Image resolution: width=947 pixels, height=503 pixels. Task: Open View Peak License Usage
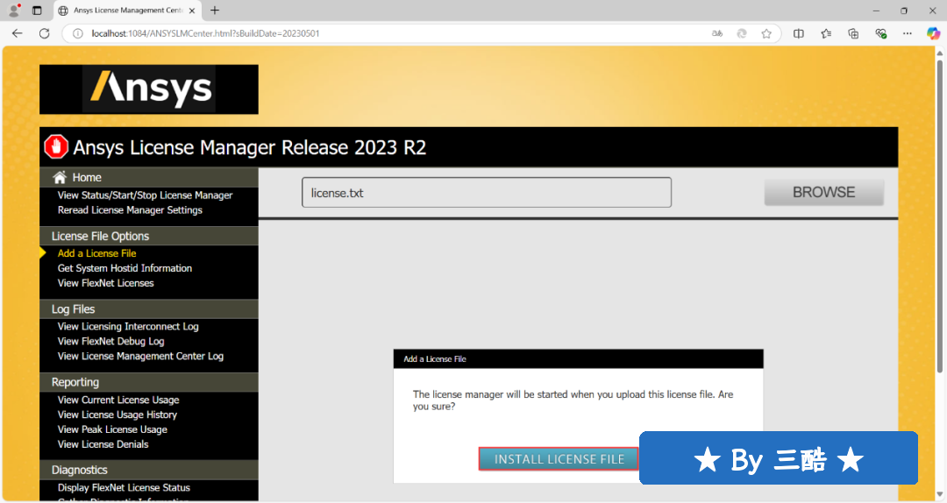pyautogui.click(x=112, y=429)
